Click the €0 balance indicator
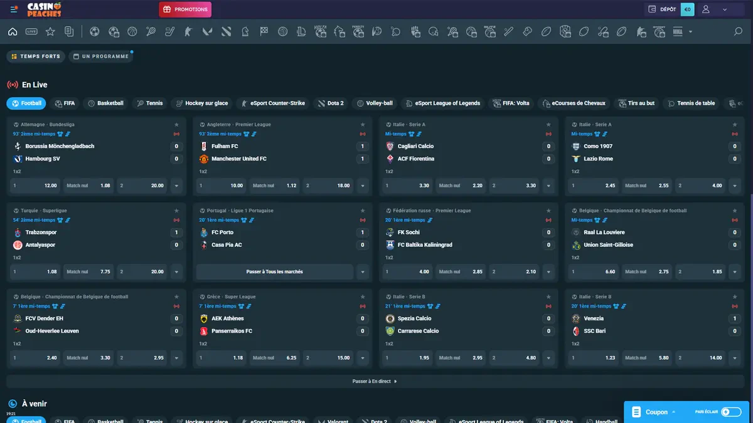This screenshot has height=423, width=753. click(x=687, y=9)
